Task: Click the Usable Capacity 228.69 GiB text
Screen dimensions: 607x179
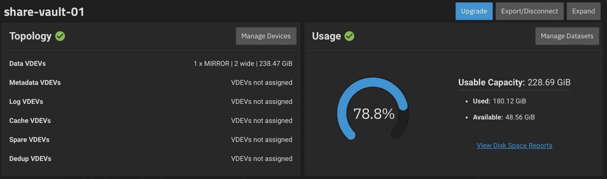Action: (514, 82)
